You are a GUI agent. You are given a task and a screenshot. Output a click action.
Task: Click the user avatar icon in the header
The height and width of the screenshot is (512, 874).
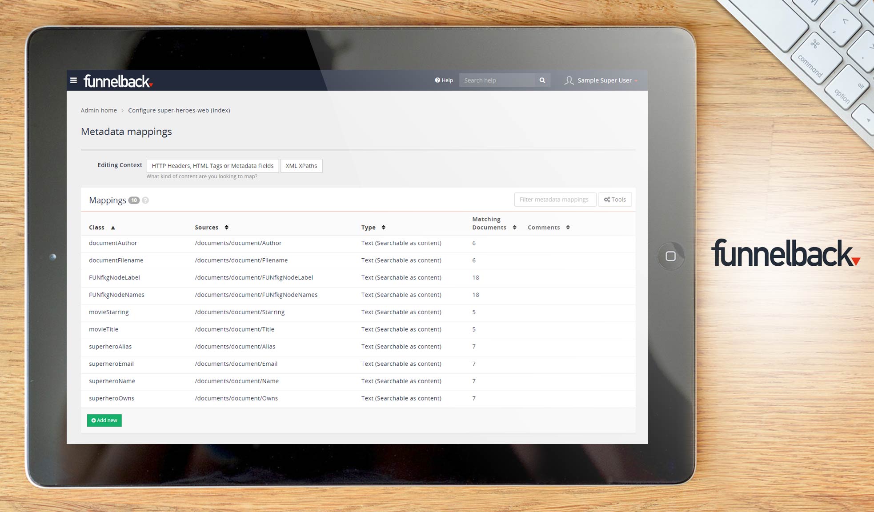click(x=569, y=80)
